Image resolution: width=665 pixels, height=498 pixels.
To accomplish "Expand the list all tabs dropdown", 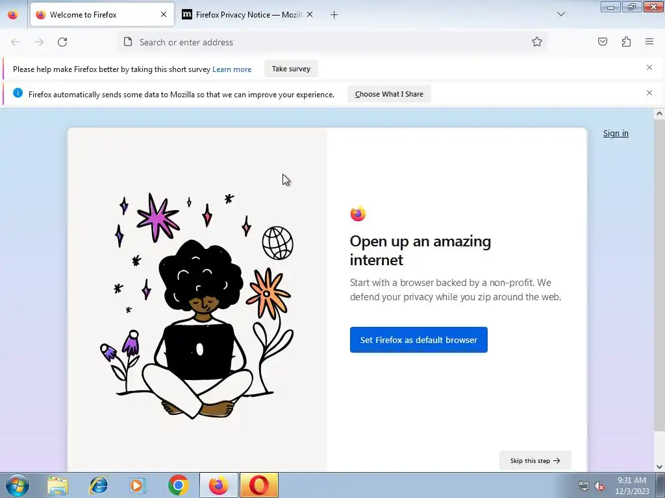I will click(x=561, y=14).
